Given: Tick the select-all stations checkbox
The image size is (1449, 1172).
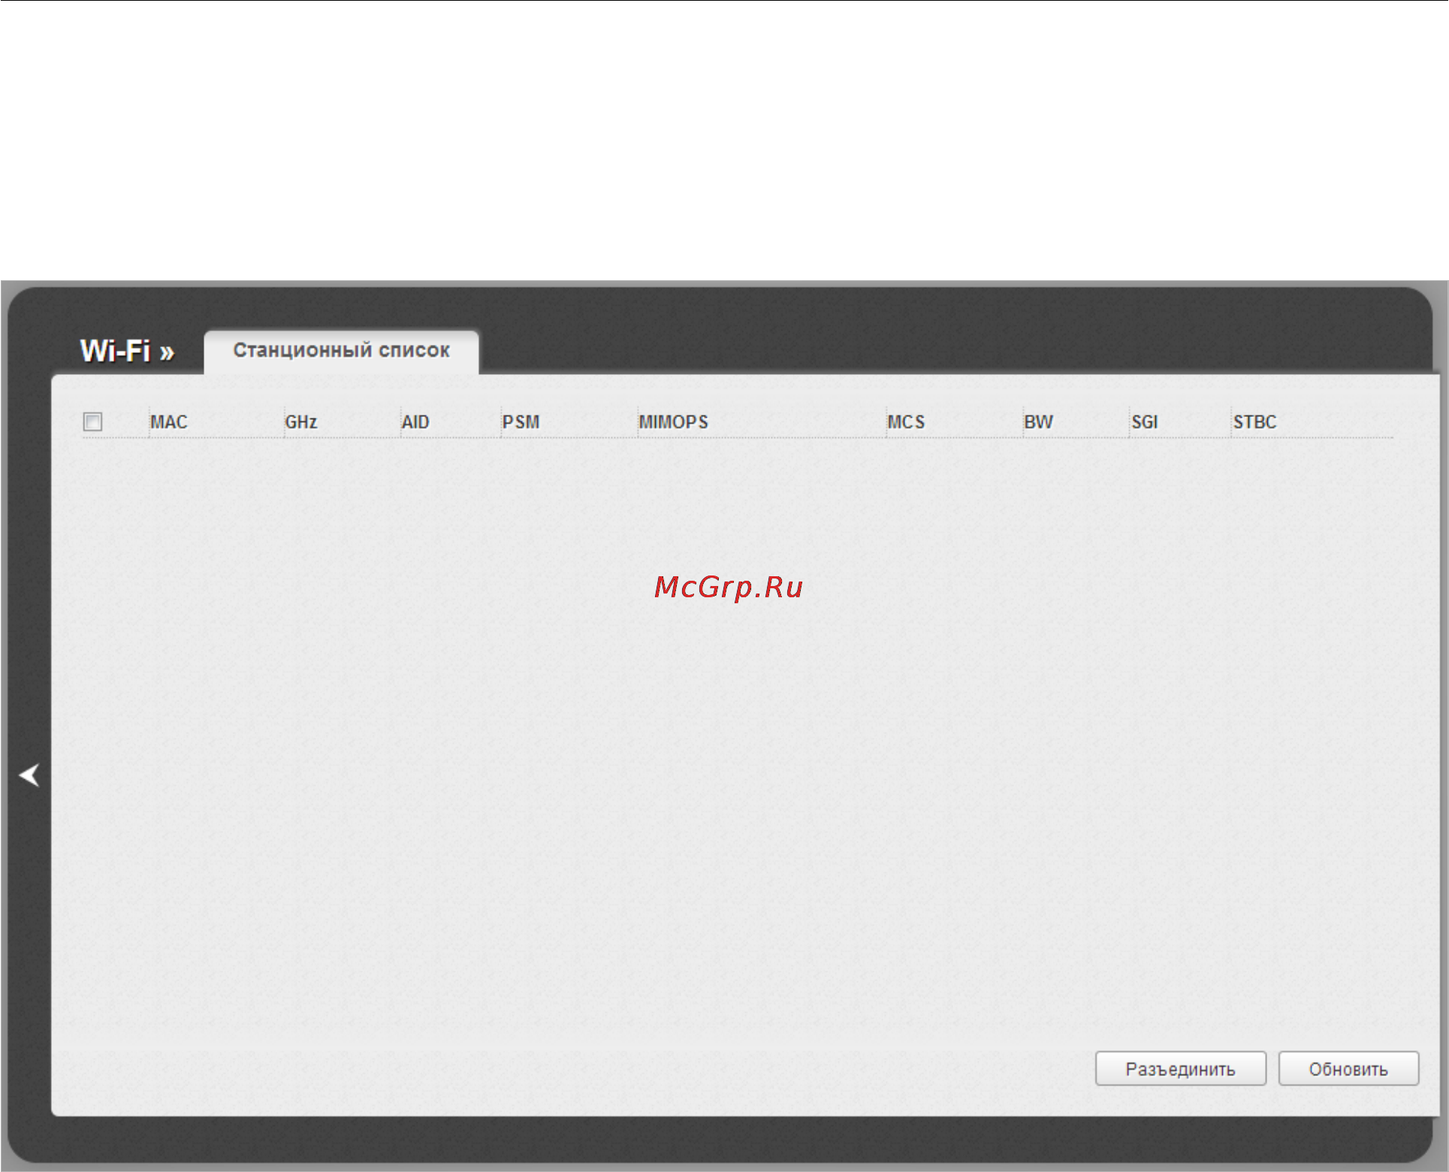Looking at the screenshot, I should tap(92, 421).
